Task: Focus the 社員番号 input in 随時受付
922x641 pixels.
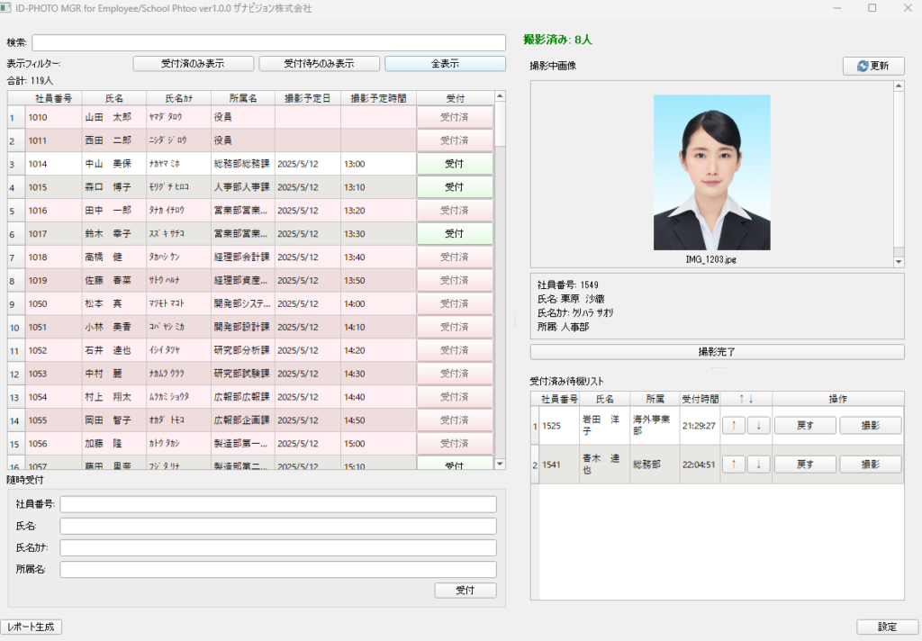Action: pyautogui.click(x=278, y=504)
